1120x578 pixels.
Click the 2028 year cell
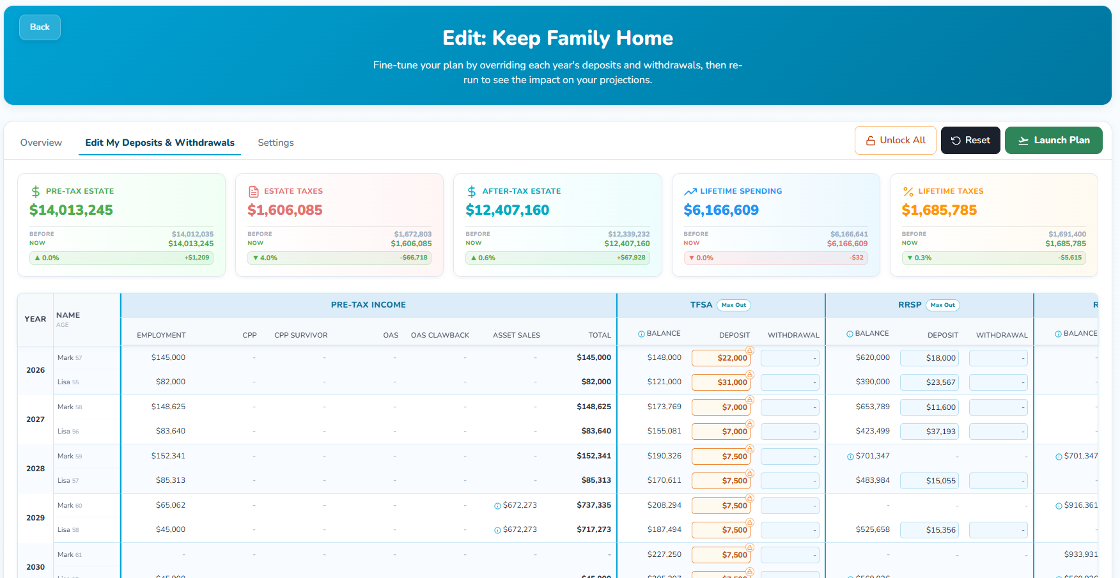35,469
